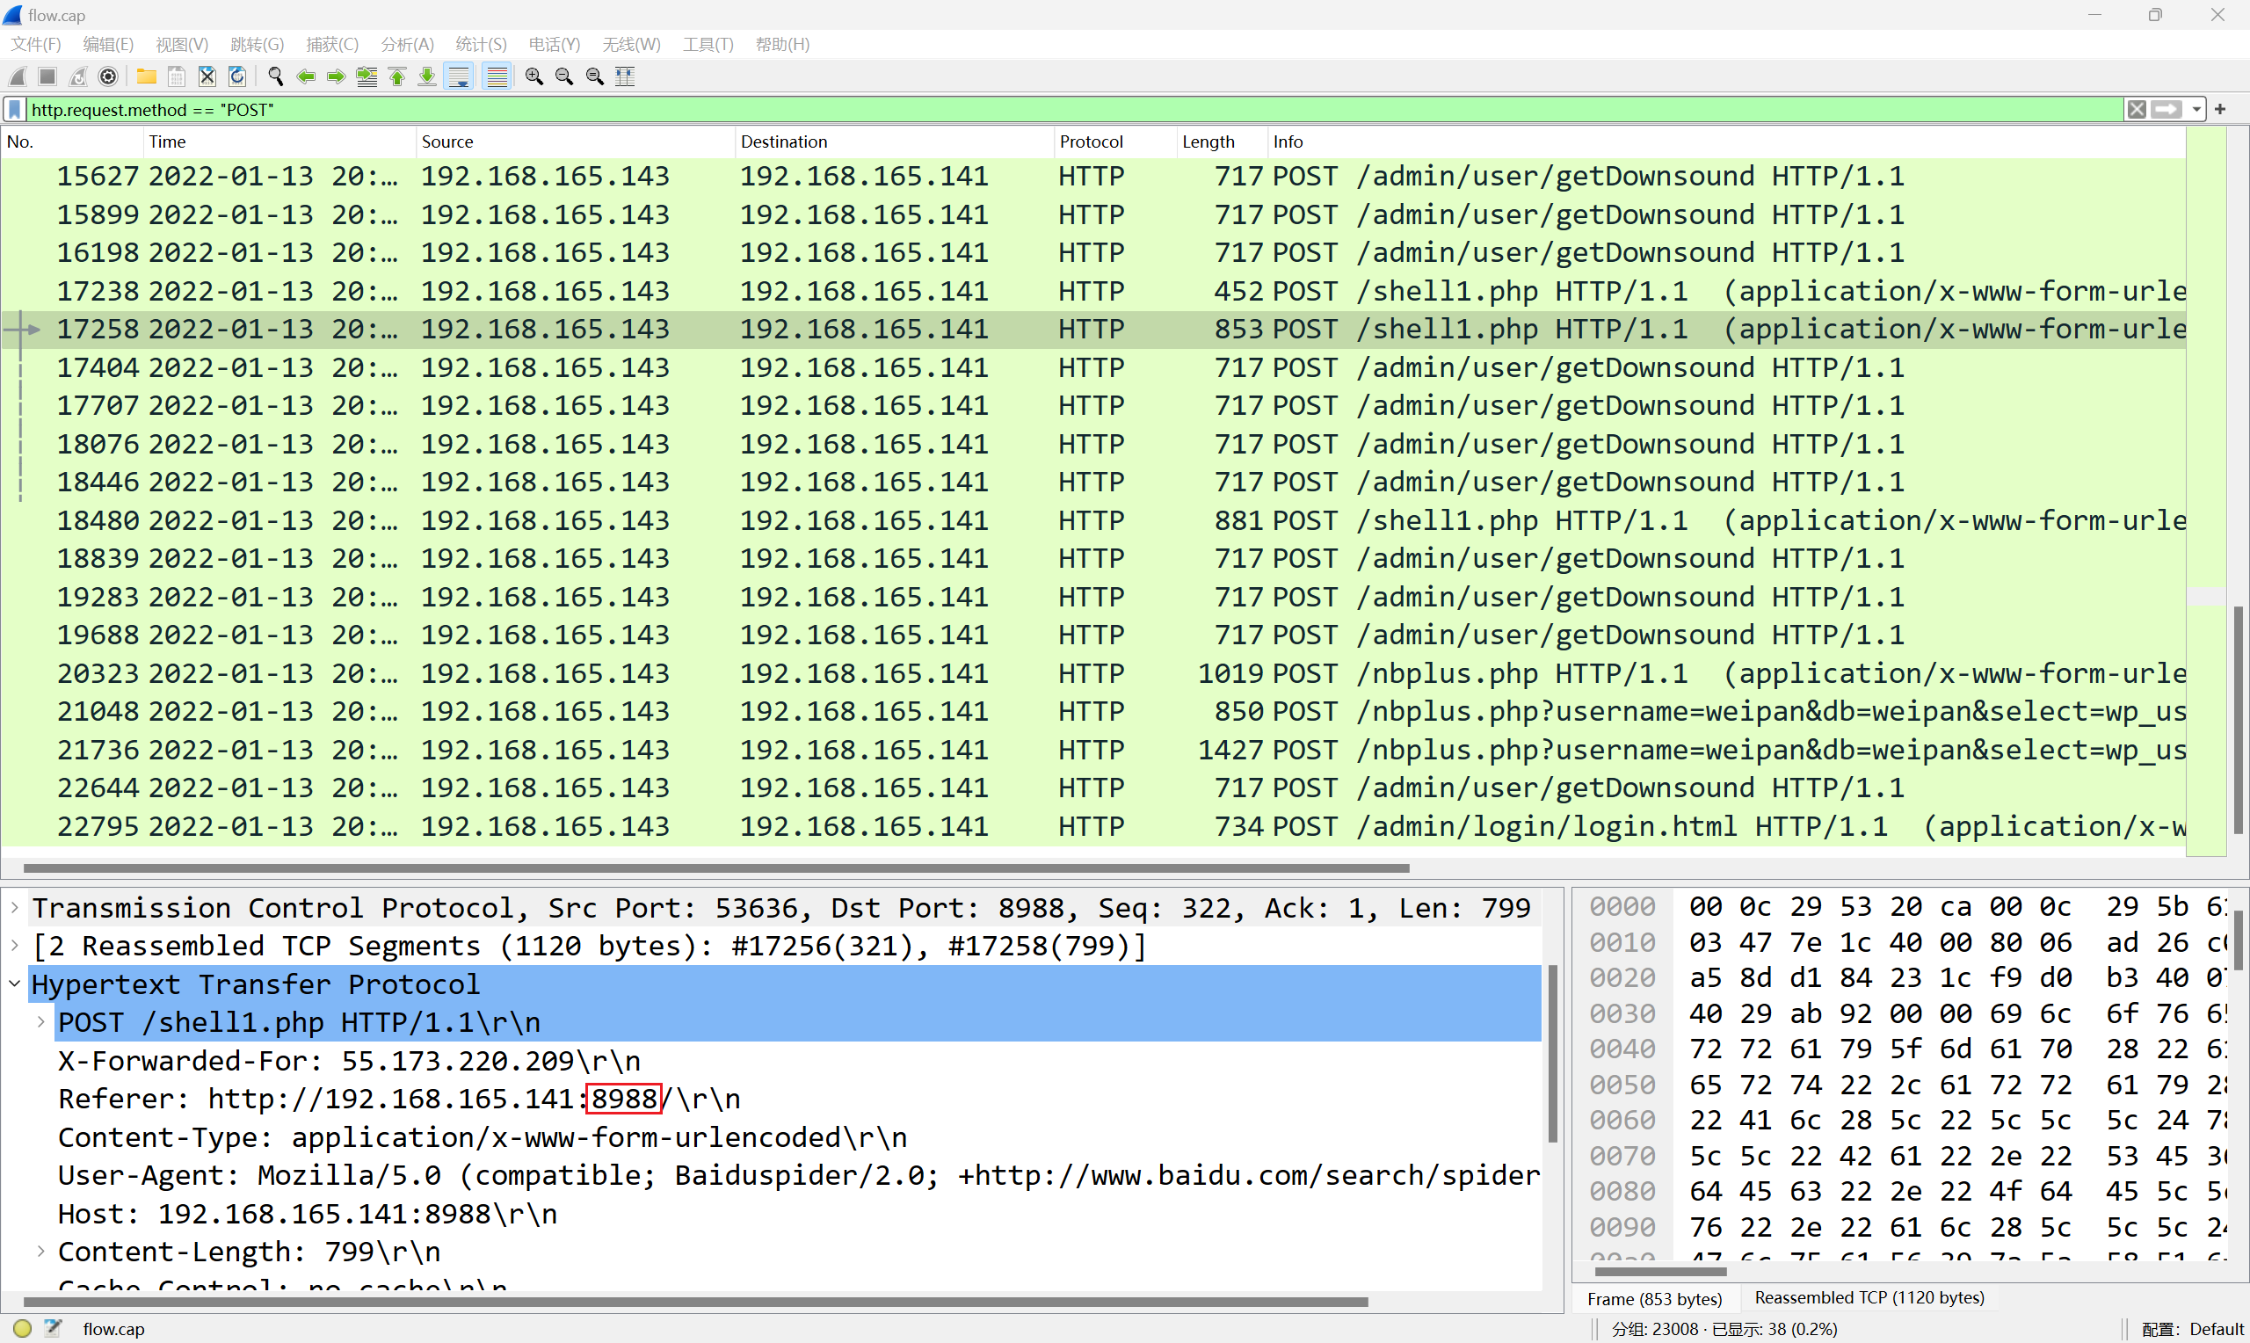Select packet 21736 with length 1427
This screenshot has height=1343, width=2250.
tap(1092, 751)
